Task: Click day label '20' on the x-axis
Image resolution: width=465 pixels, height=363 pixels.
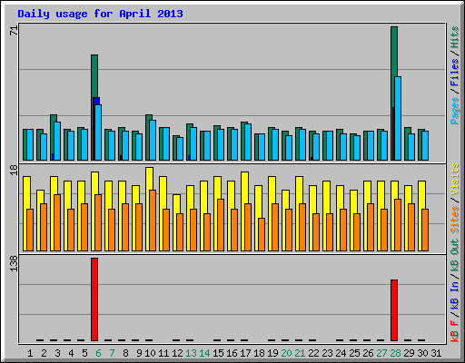Action: [286, 353]
